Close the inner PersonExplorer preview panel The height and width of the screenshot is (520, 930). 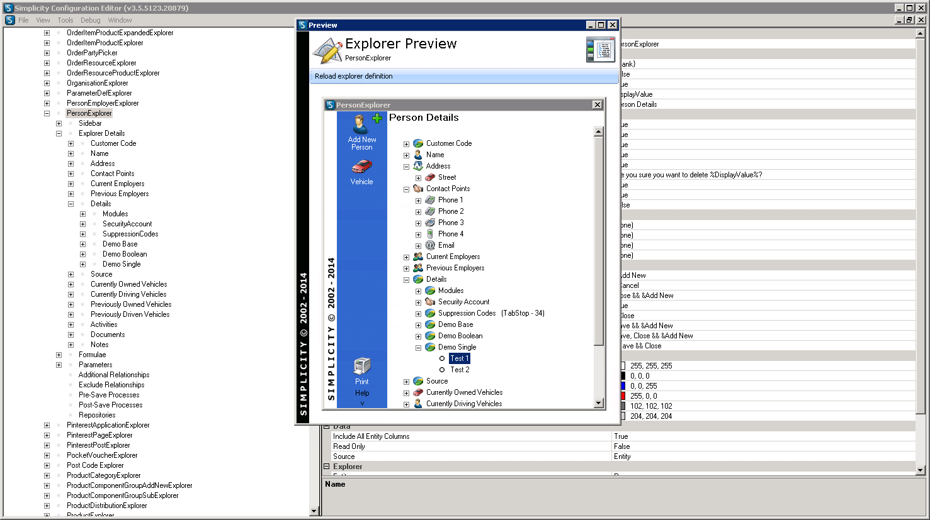pyautogui.click(x=597, y=105)
